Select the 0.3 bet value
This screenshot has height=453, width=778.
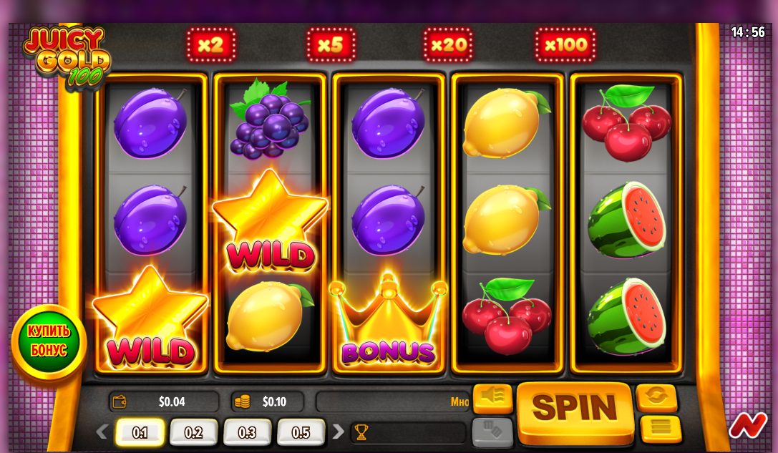coord(247,433)
